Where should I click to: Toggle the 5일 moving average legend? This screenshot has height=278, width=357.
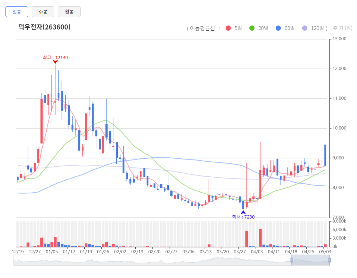[234, 28]
